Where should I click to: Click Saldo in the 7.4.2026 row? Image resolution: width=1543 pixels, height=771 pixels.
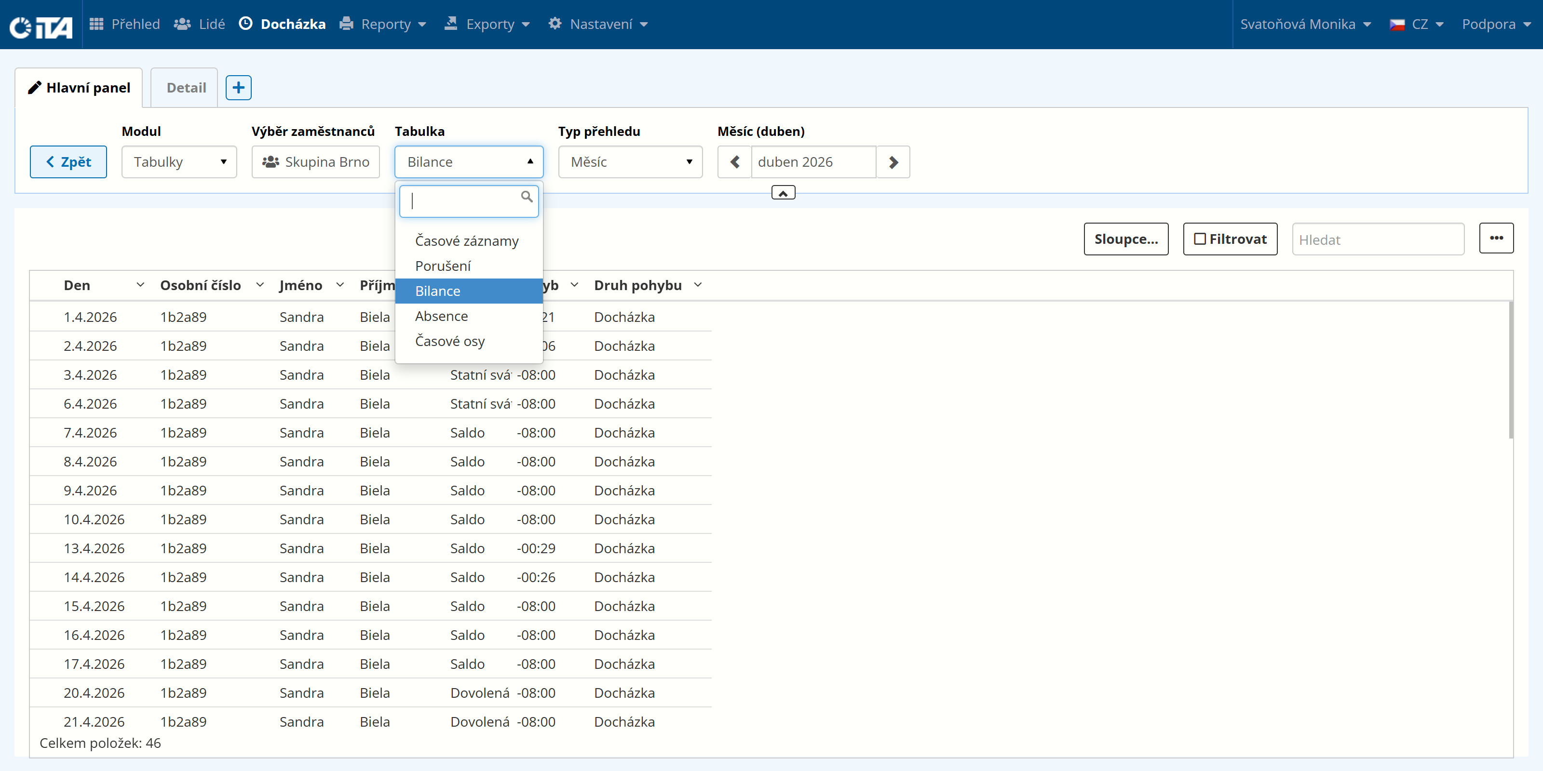pyautogui.click(x=467, y=432)
